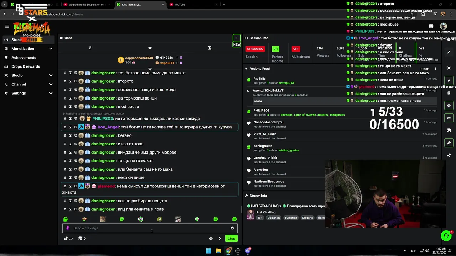Open the shop icon showing 0
This screenshot has width=456, height=256.
click(x=82, y=239)
